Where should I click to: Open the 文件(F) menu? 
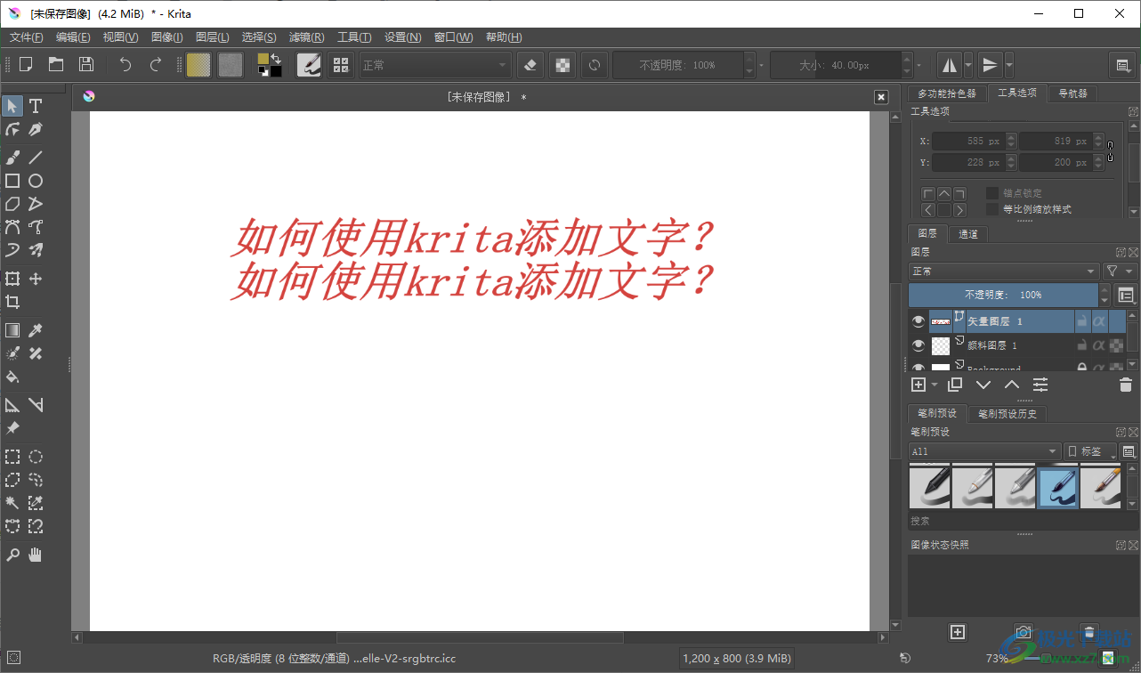click(x=27, y=36)
